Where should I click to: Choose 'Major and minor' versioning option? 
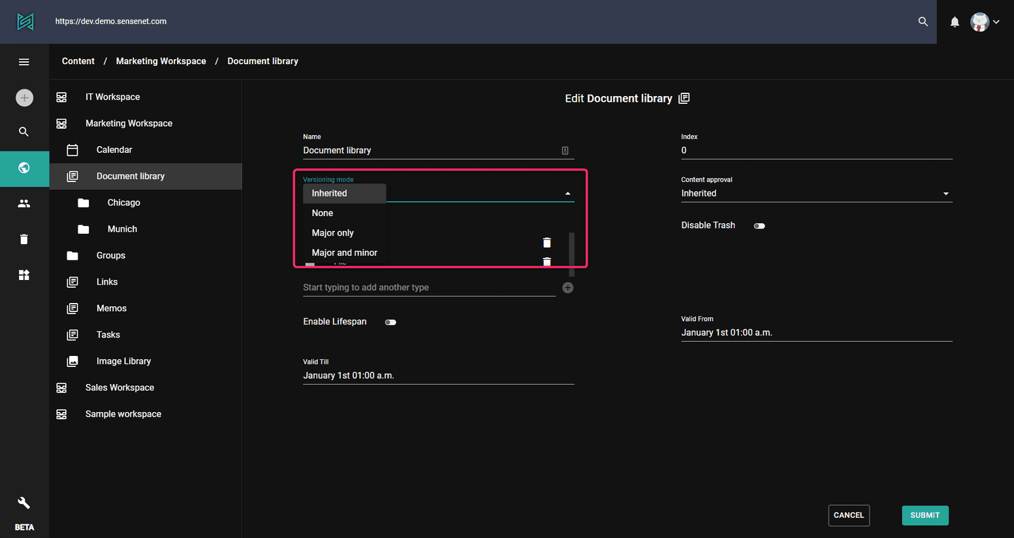(344, 253)
